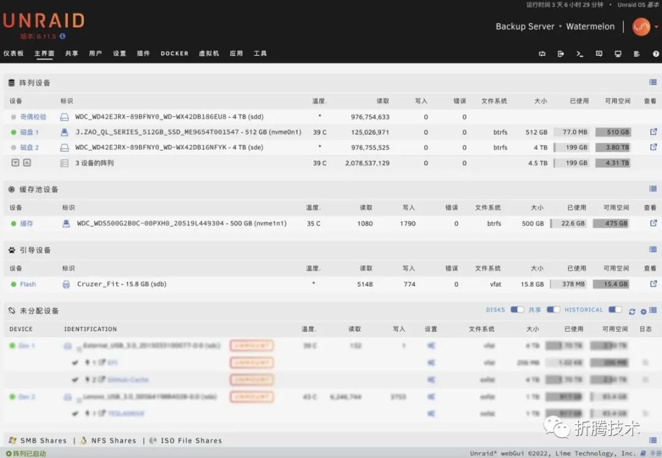Screen dimensions: 662x458
Task: Click the Cruzer_Fit flash device icon
Action: pyautogui.click(x=66, y=284)
